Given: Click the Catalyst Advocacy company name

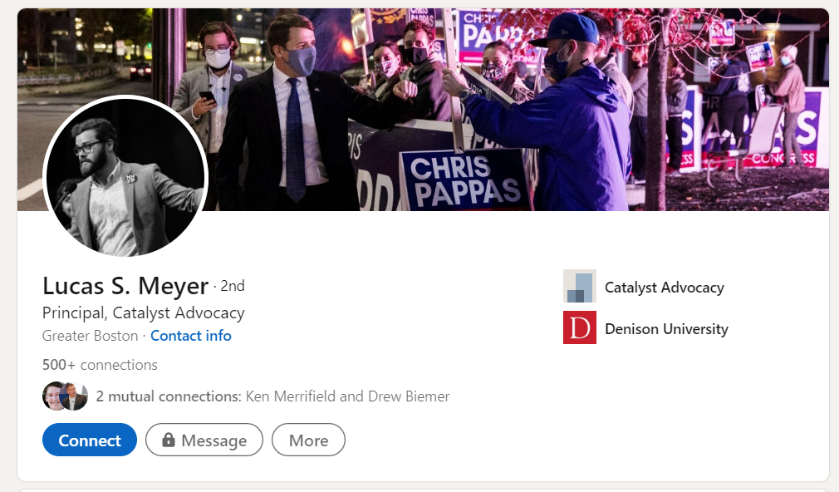Looking at the screenshot, I should pyautogui.click(x=664, y=287).
